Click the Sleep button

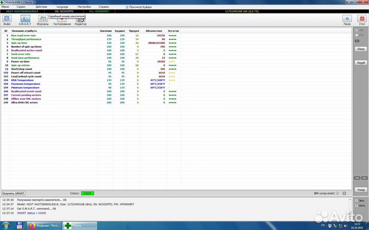(360, 49)
